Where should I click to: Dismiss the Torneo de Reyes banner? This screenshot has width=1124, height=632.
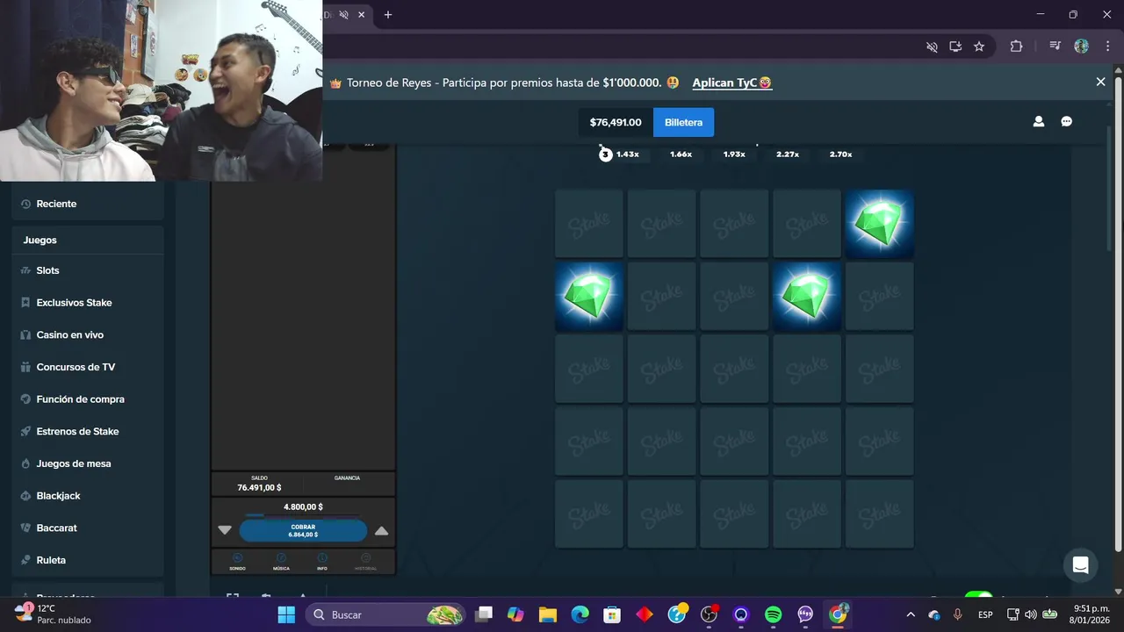point(1100,82)
